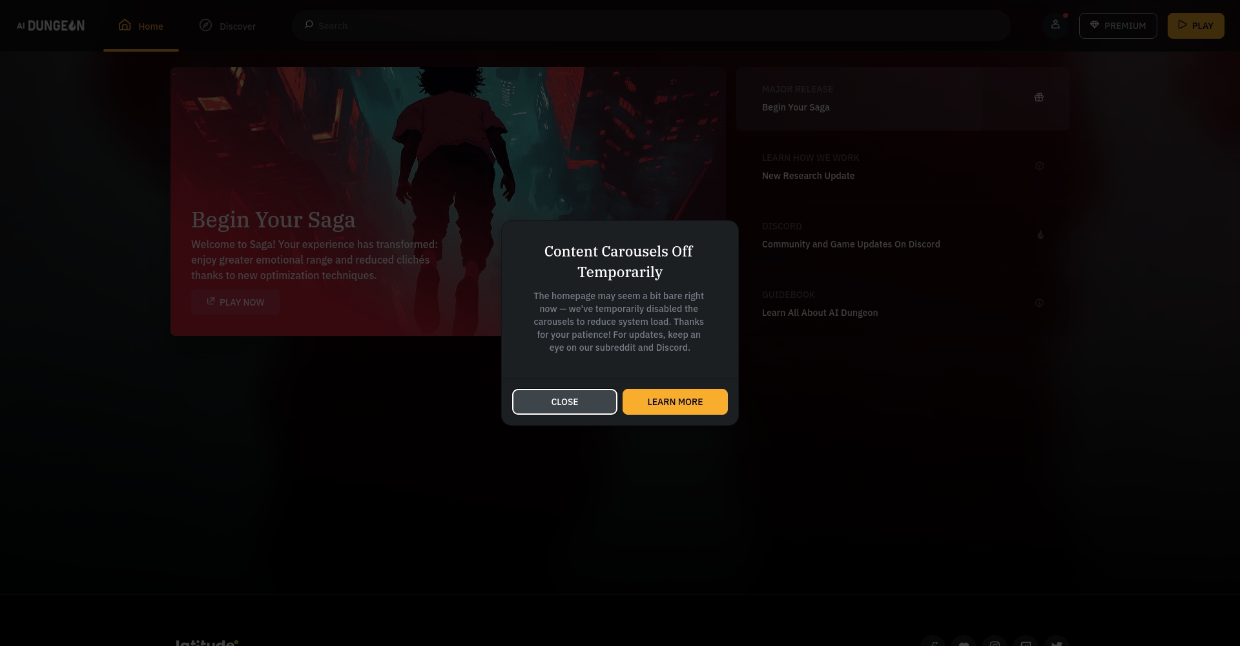The width and height of the screenshot is (1240, 646).
Task: Focus the Search input field
Action: click(x=651, y=26)
